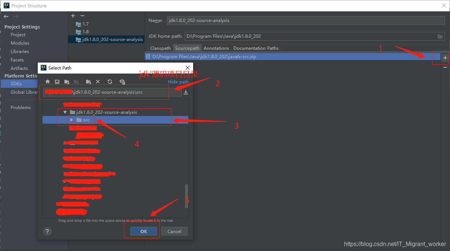
Task: Open the help question-mark button
Action: (47, 231)
